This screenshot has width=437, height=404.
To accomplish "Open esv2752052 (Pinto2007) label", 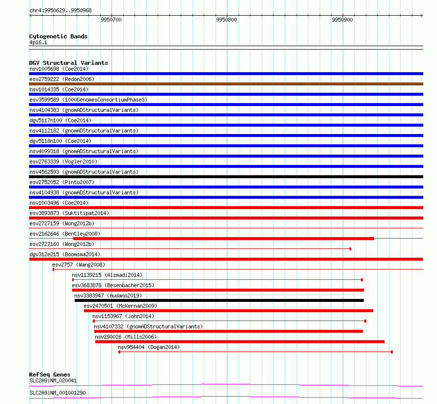I will point(62,182).
